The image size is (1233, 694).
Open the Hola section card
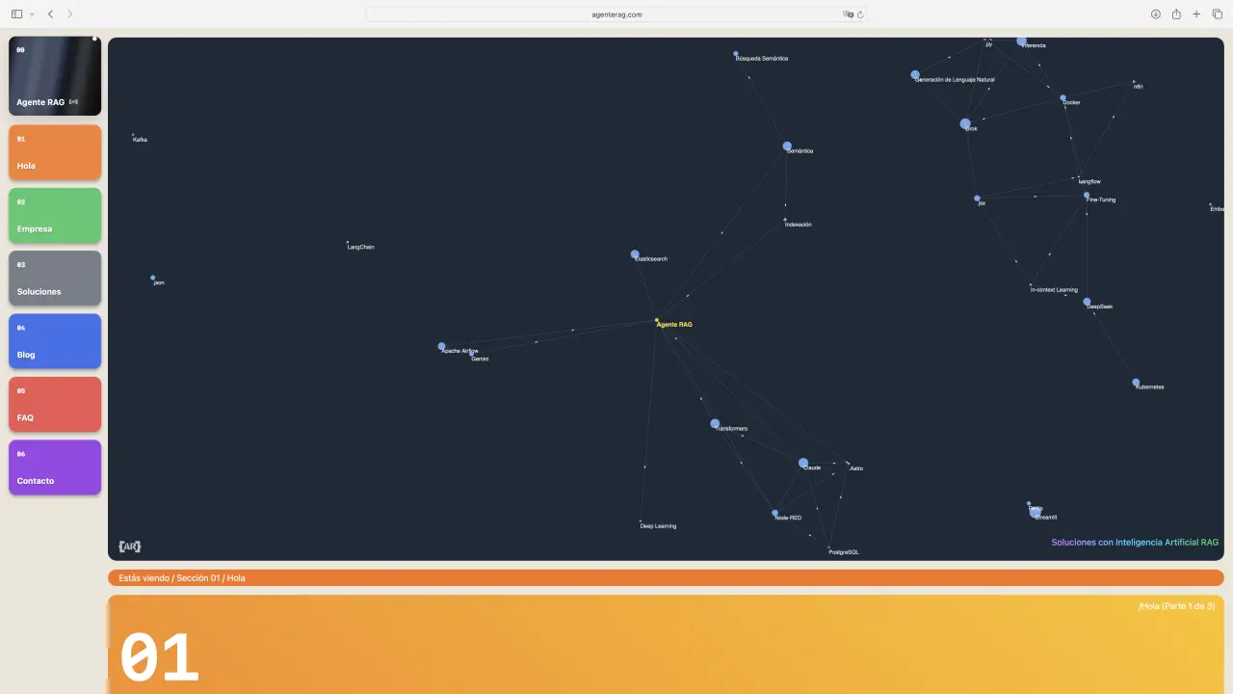55,152
